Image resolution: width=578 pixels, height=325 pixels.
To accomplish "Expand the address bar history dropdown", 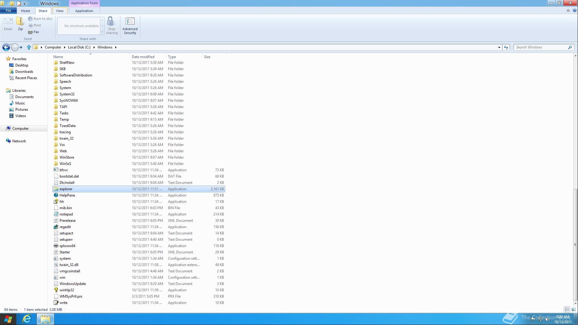I will point(499,47).
